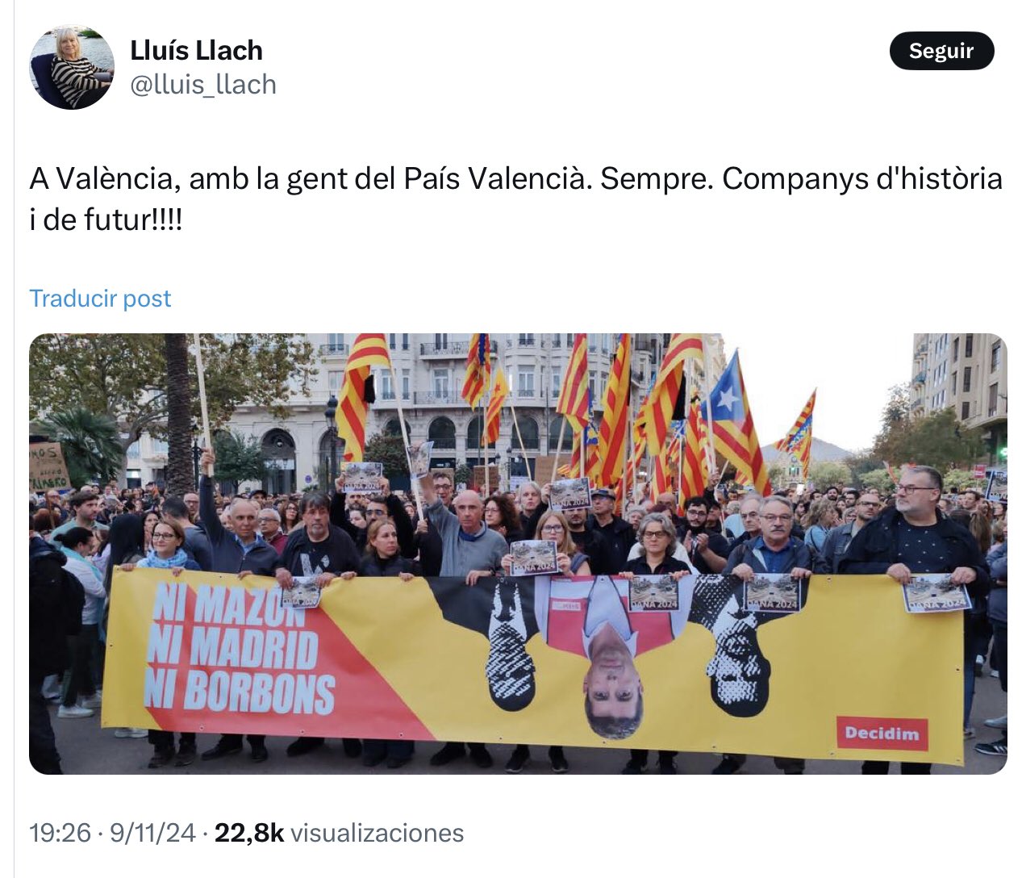
Task: Click the words 'i de futur!!!!'
Action: tap(106, 219)
